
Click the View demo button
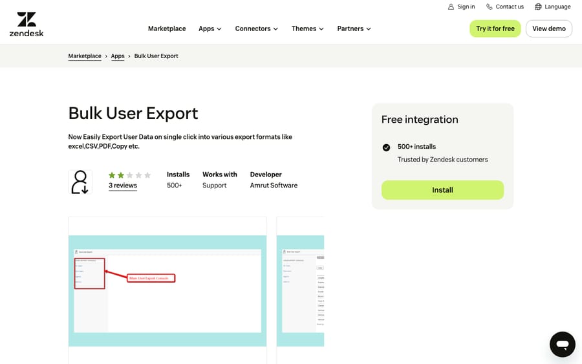point(549,28)
